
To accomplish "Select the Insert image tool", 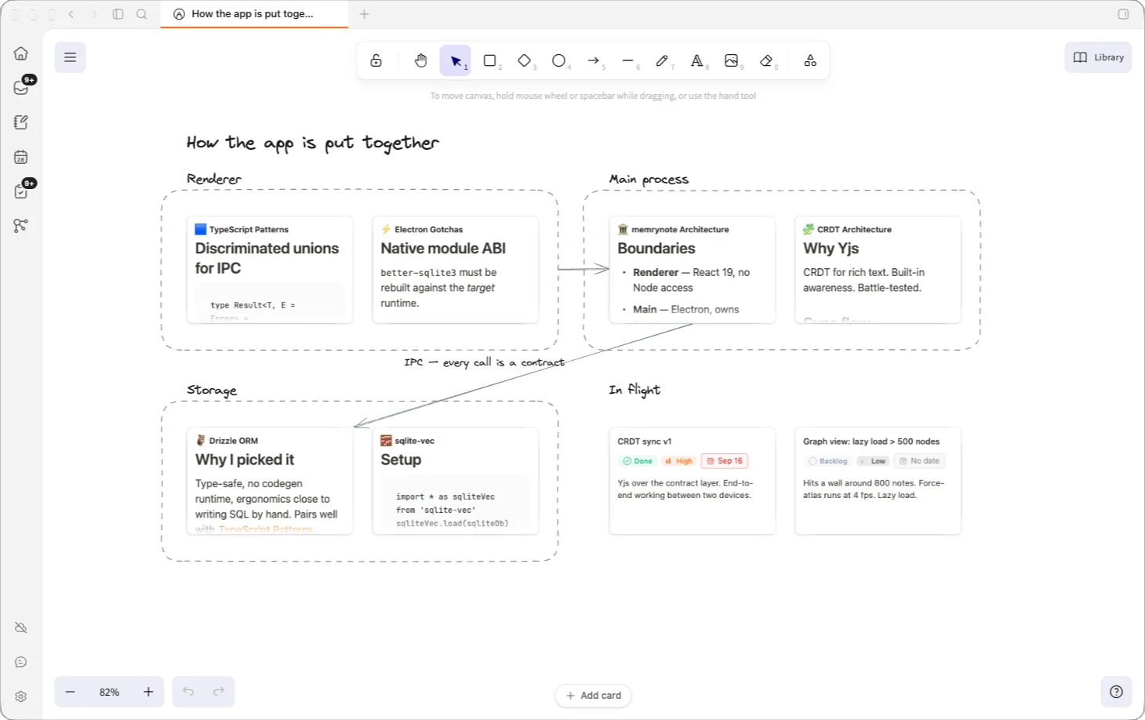I will [732, 60].
